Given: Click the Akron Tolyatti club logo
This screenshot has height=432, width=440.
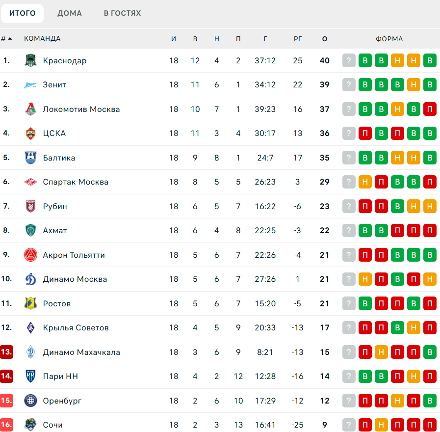Looking at the screenshot, I should point(30,255).
